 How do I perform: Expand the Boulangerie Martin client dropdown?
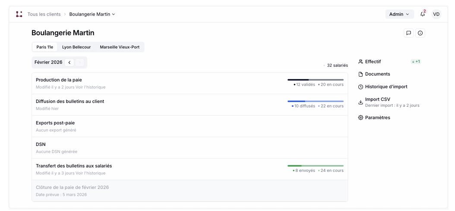(92, 14)
